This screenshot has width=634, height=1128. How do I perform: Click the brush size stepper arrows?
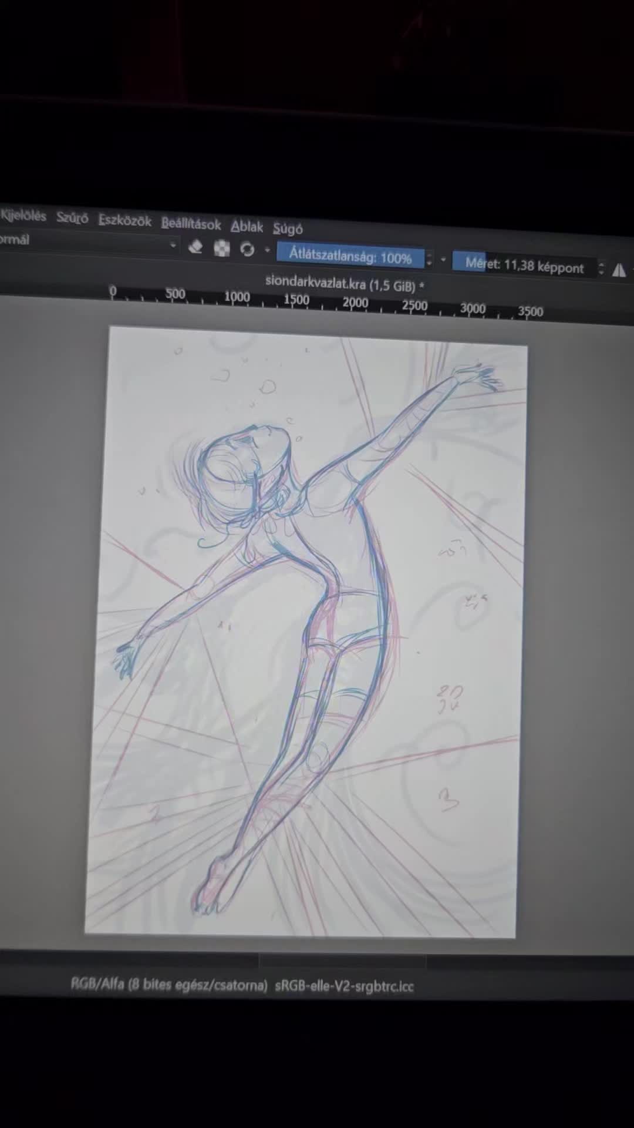[601, 268]
